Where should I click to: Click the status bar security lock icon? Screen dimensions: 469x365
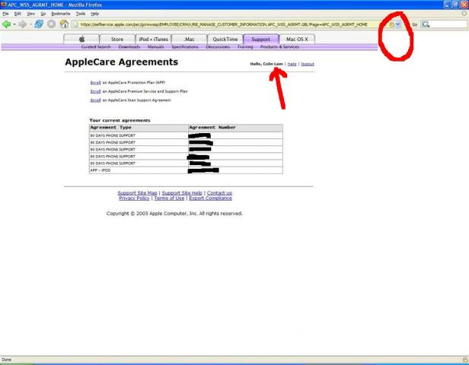click(x=464, y=360)
